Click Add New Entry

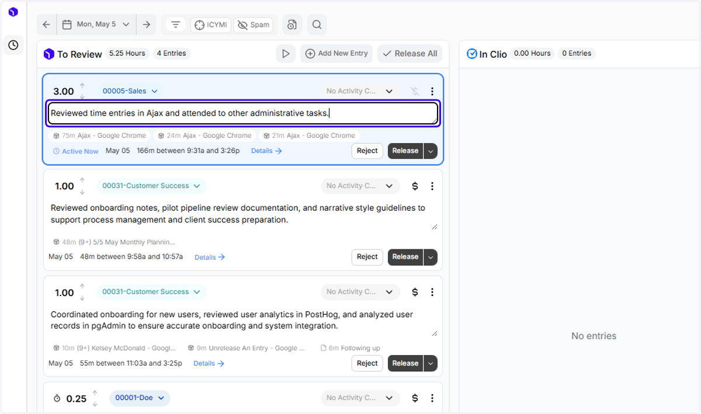point(336,54)
